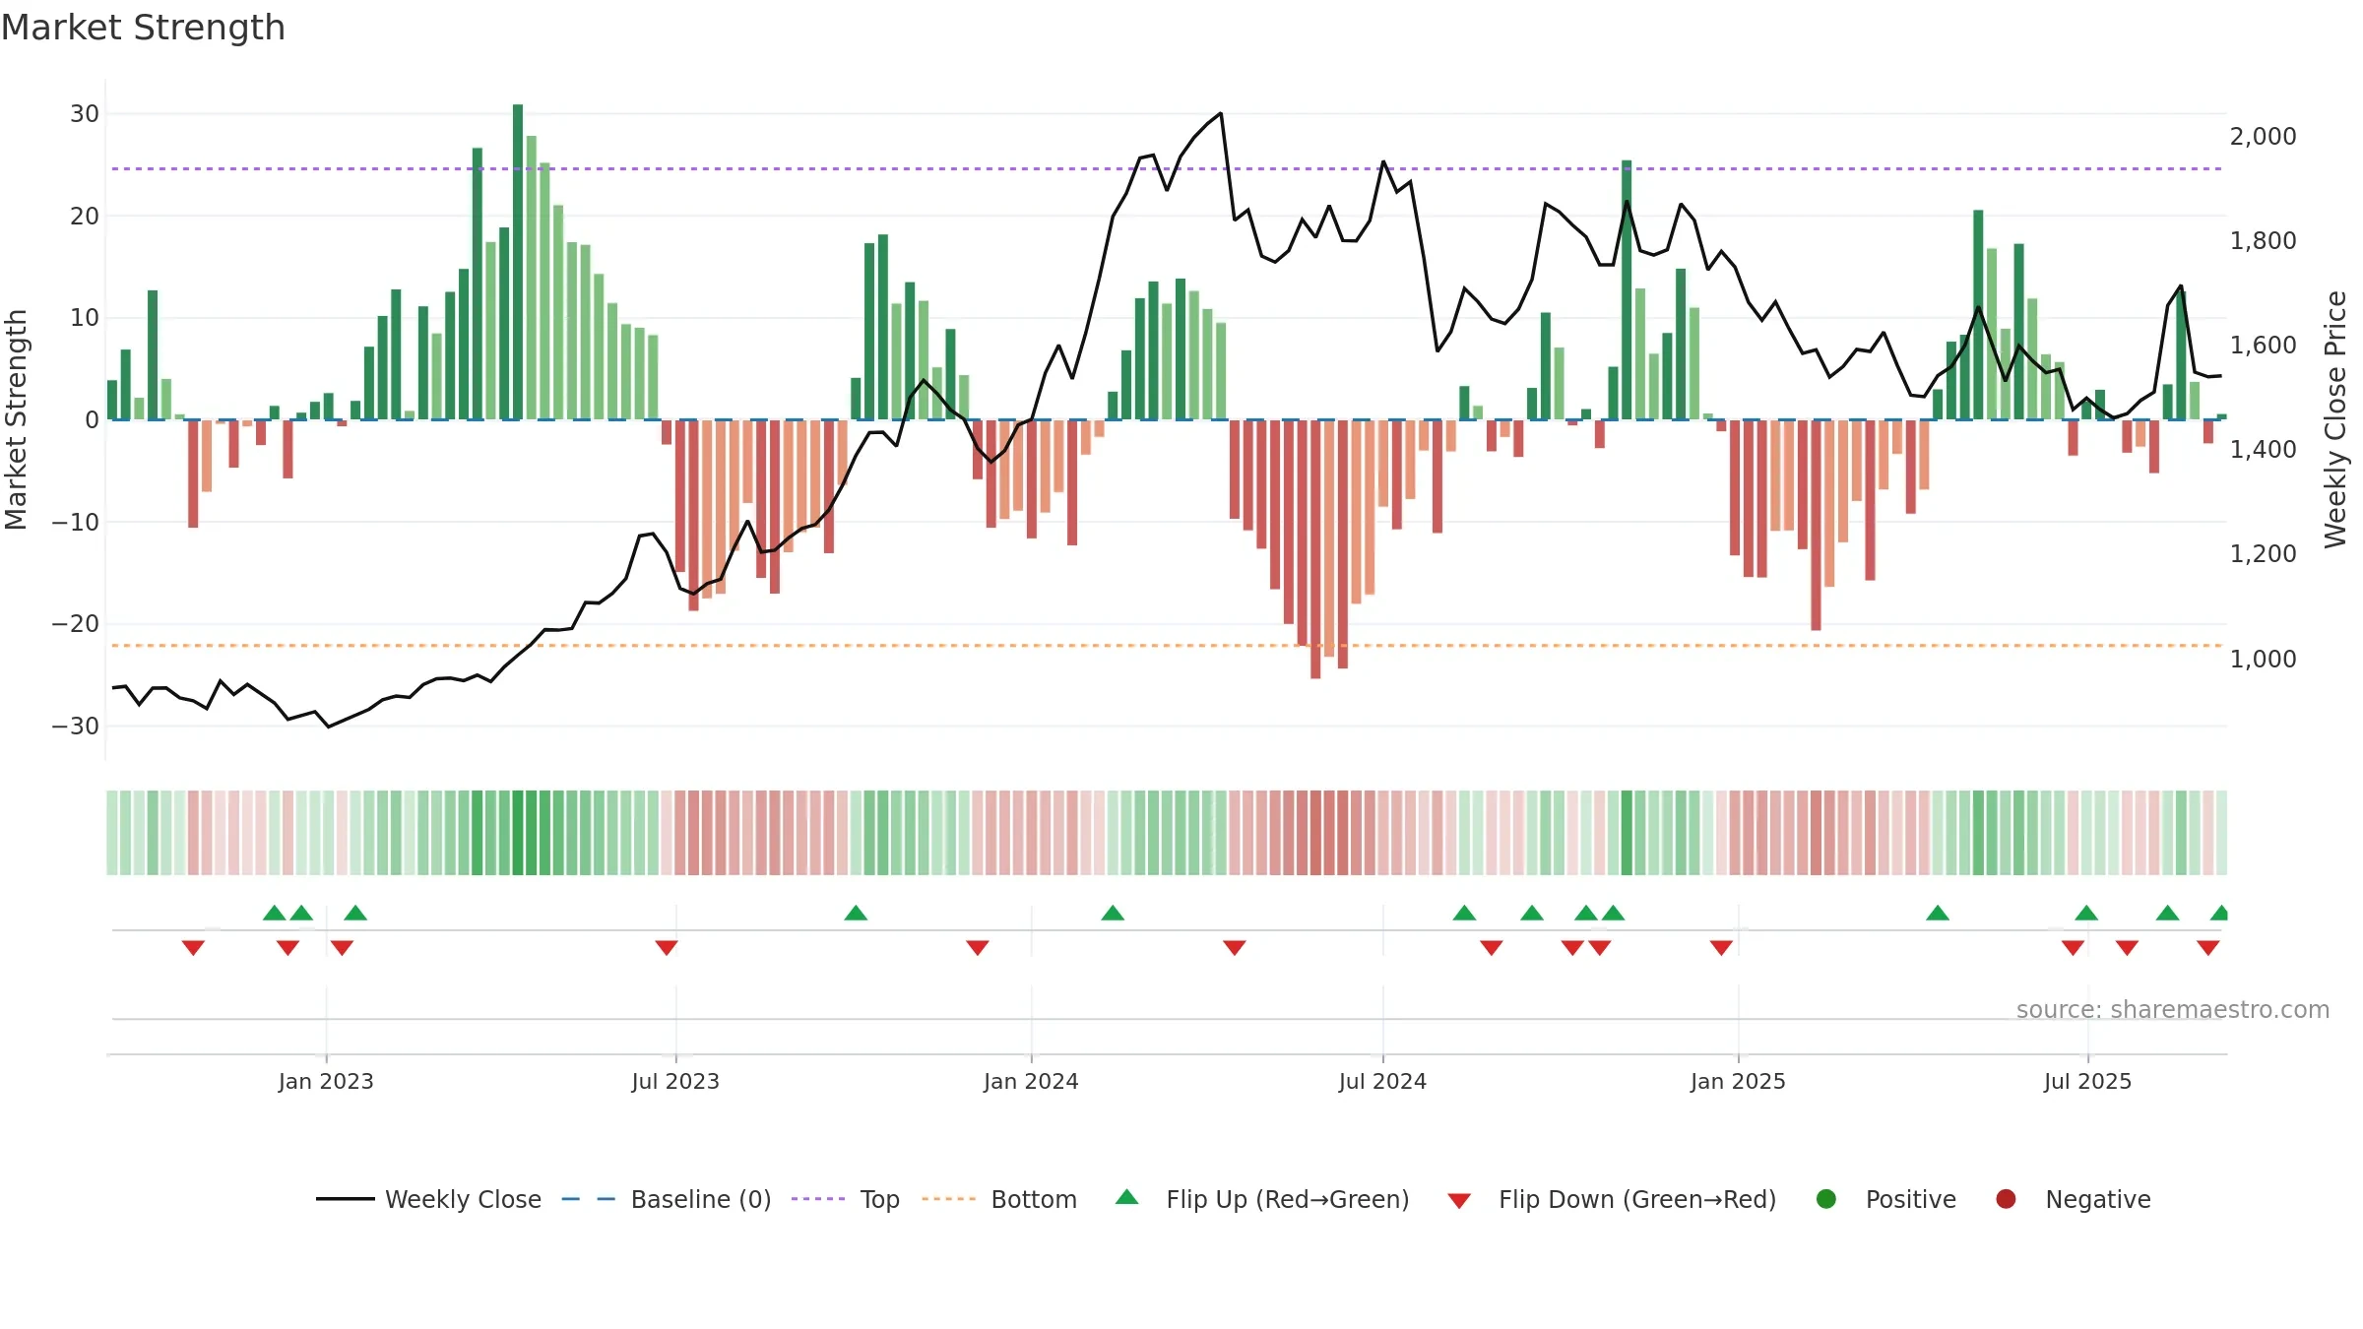
Task: Click the Flip Down triangle between Jan 2024 and Jul 2024
Action: coord(1235,947)
